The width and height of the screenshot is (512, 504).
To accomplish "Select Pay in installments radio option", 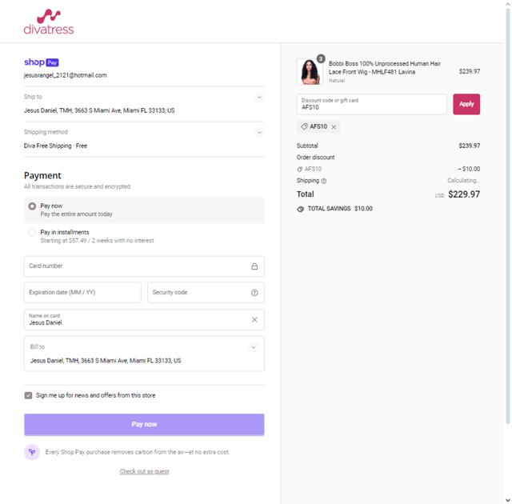I will [x=32, y=233].
